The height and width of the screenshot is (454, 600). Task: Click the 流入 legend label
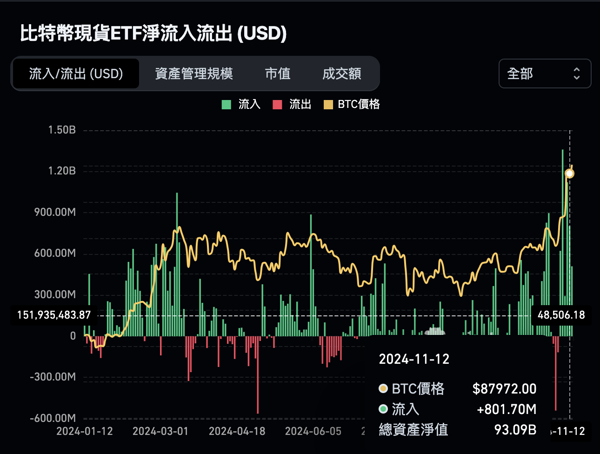(x=249, y=104)
